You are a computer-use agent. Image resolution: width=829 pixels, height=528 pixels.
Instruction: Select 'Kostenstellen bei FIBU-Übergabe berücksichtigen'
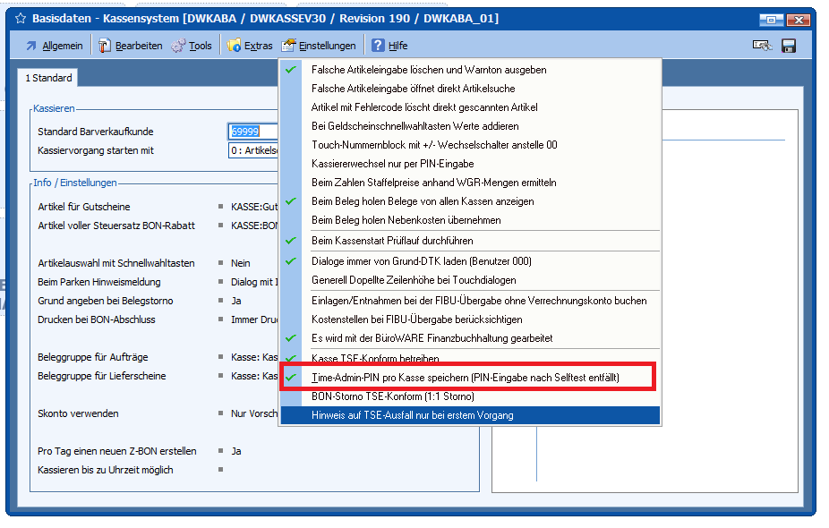(416, 319)
